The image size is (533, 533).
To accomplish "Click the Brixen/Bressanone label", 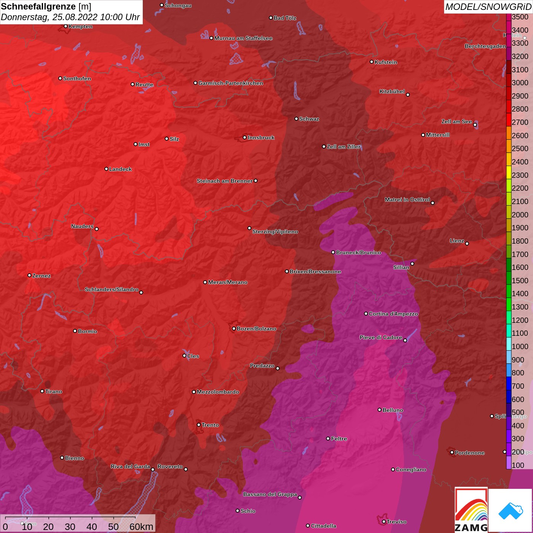I will click(x=315, y=271).
